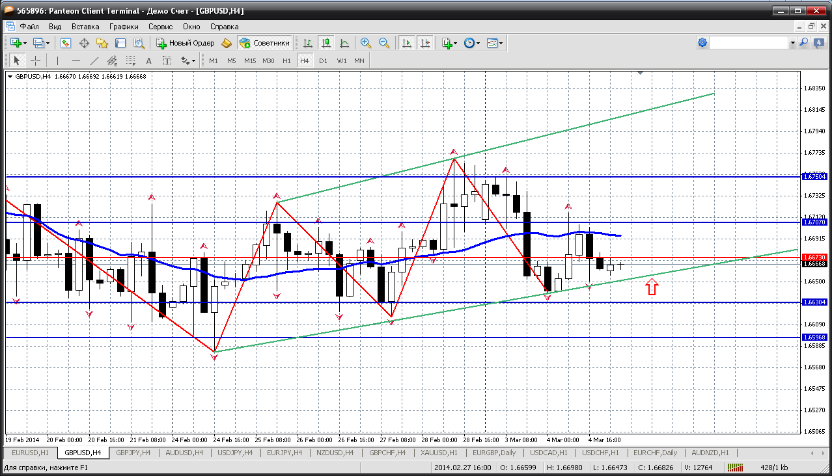
Task: Open the notifications chat icon
Action: tap(818, 43)
